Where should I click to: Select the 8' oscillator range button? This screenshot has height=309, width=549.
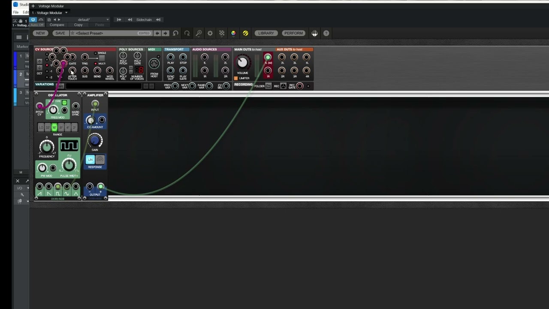tap(61, 127)
